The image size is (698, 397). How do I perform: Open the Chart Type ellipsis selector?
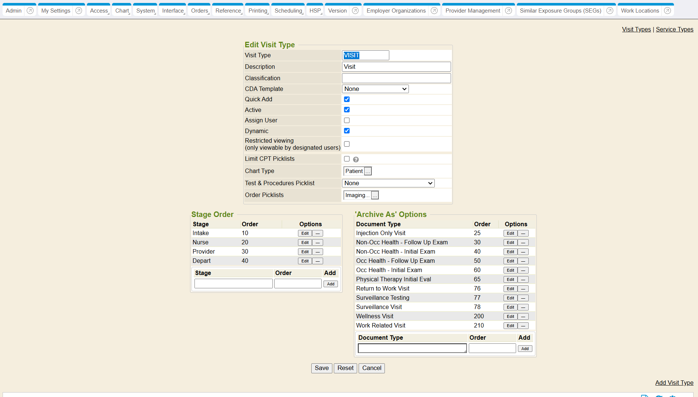coord(368,172)
